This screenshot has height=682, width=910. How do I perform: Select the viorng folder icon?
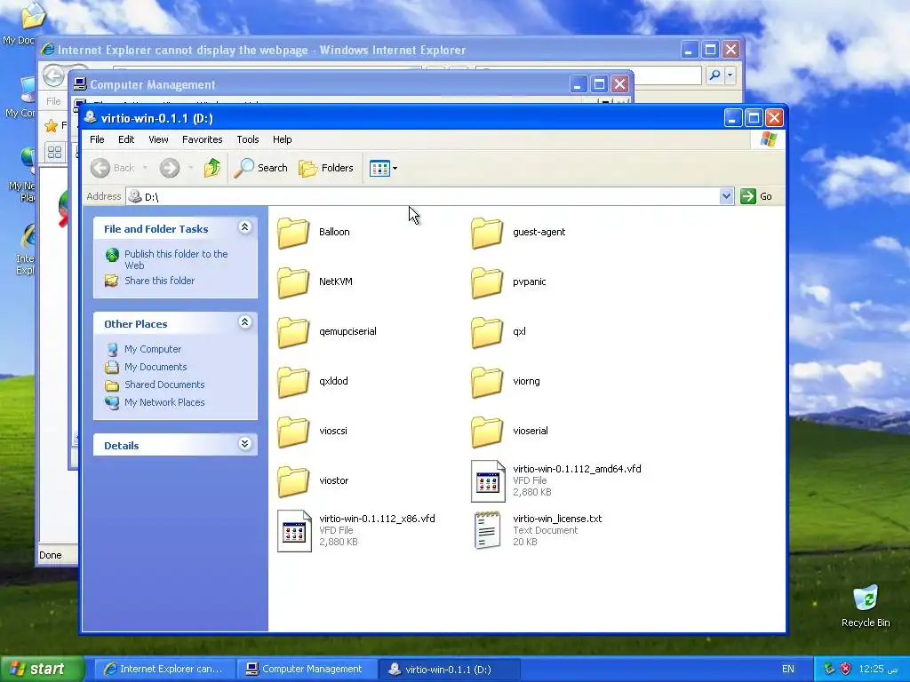pyautogui.click(x=487, y=382)
